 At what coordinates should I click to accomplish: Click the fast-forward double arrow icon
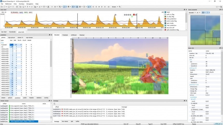coord(109,7)
